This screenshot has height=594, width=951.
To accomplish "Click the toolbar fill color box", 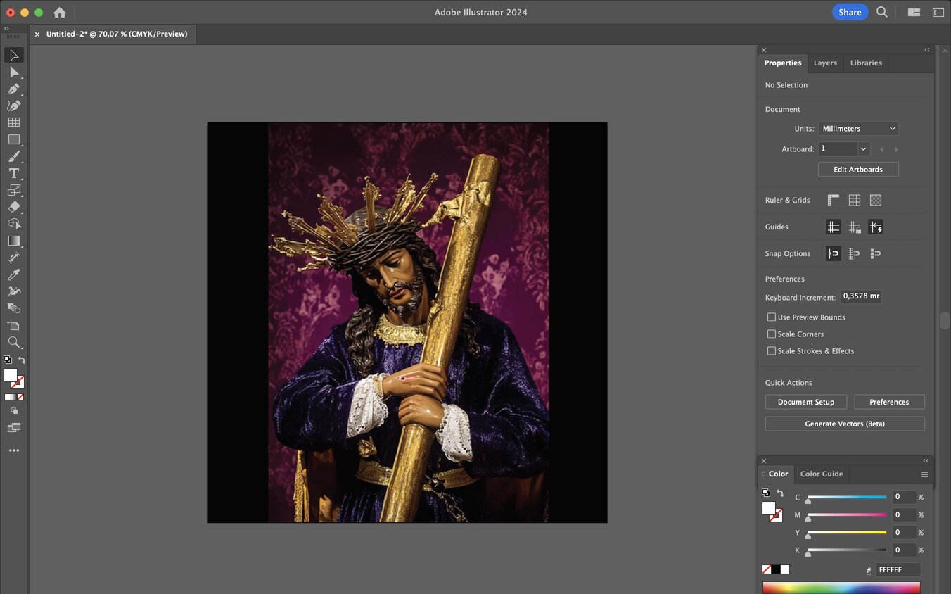I will pos(10,375).
